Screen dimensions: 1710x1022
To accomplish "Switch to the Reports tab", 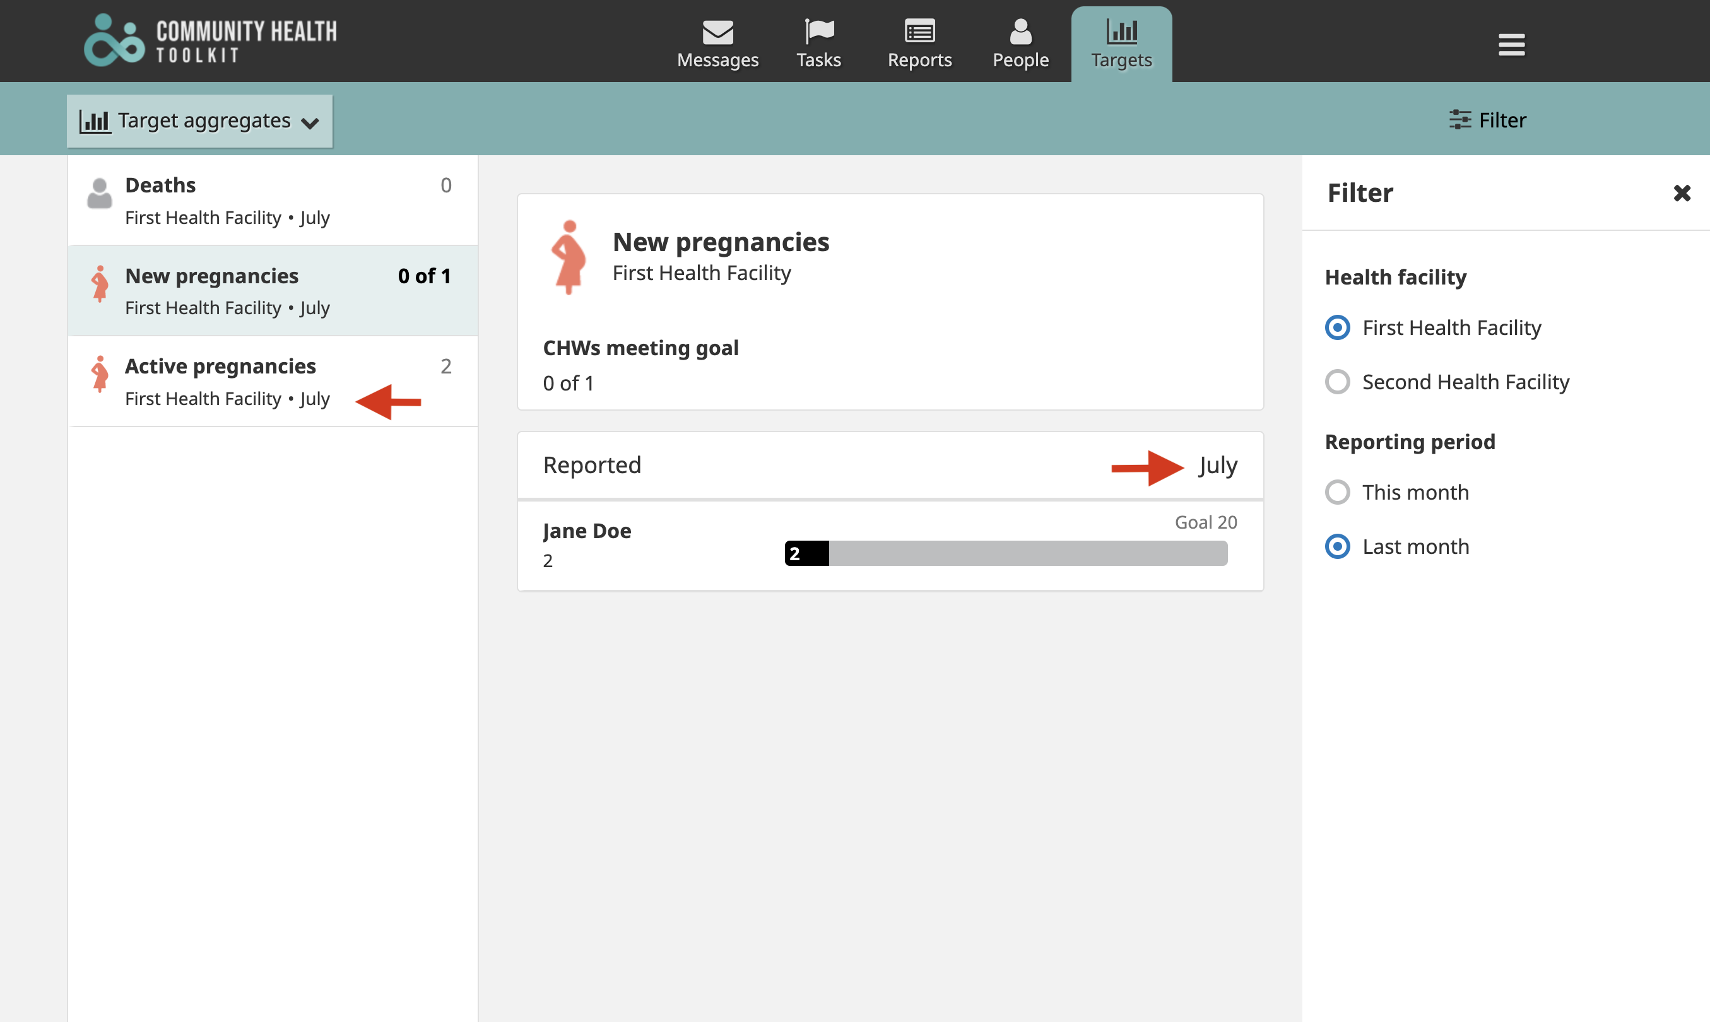I will [x=919, y=44].
